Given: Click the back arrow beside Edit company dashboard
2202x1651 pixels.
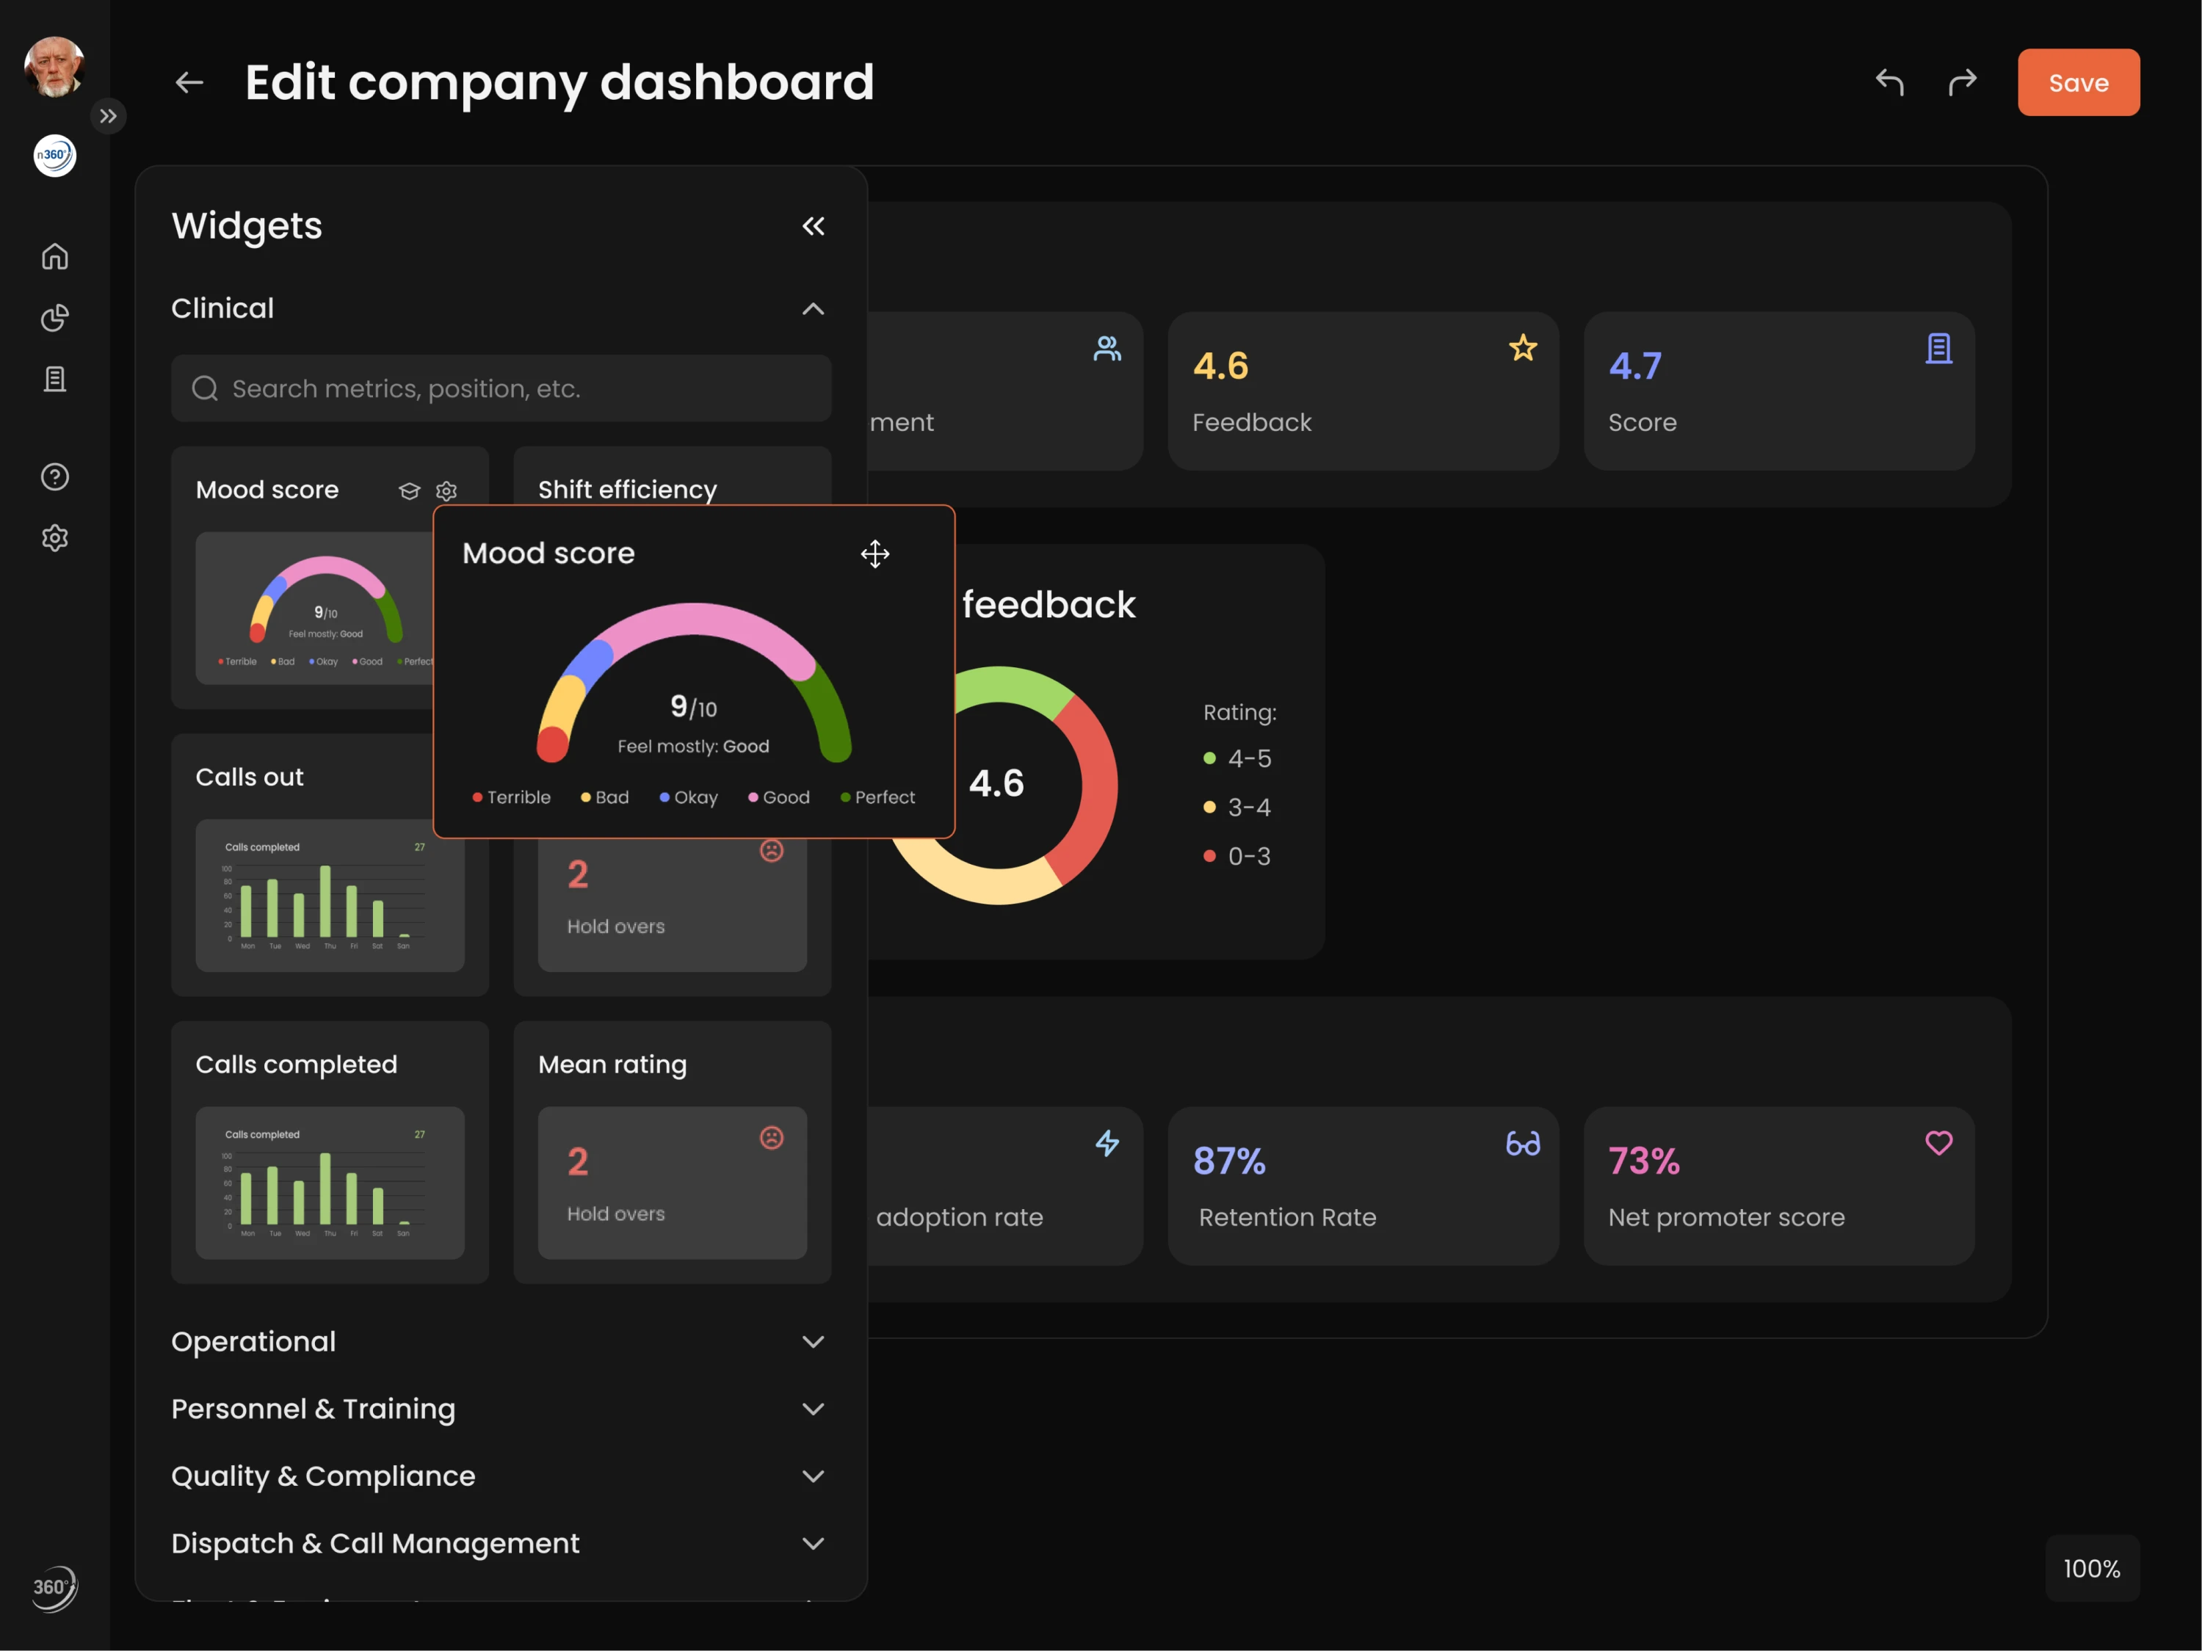Looking at the screenshot, I should 189,83.
